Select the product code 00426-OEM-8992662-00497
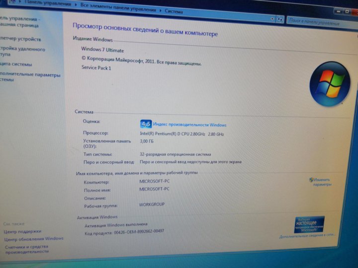 [139, 232]
